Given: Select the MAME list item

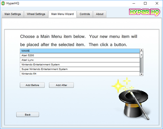Looking at the screenshot, I should point(80,51).
